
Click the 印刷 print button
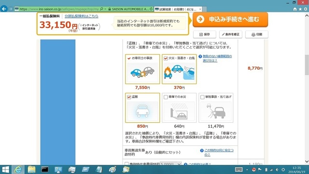coord(256,34)
